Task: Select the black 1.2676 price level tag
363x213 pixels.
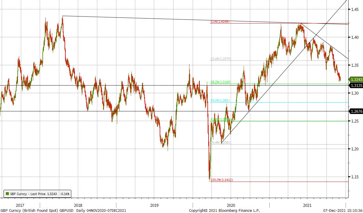Action: click(356, 111)
